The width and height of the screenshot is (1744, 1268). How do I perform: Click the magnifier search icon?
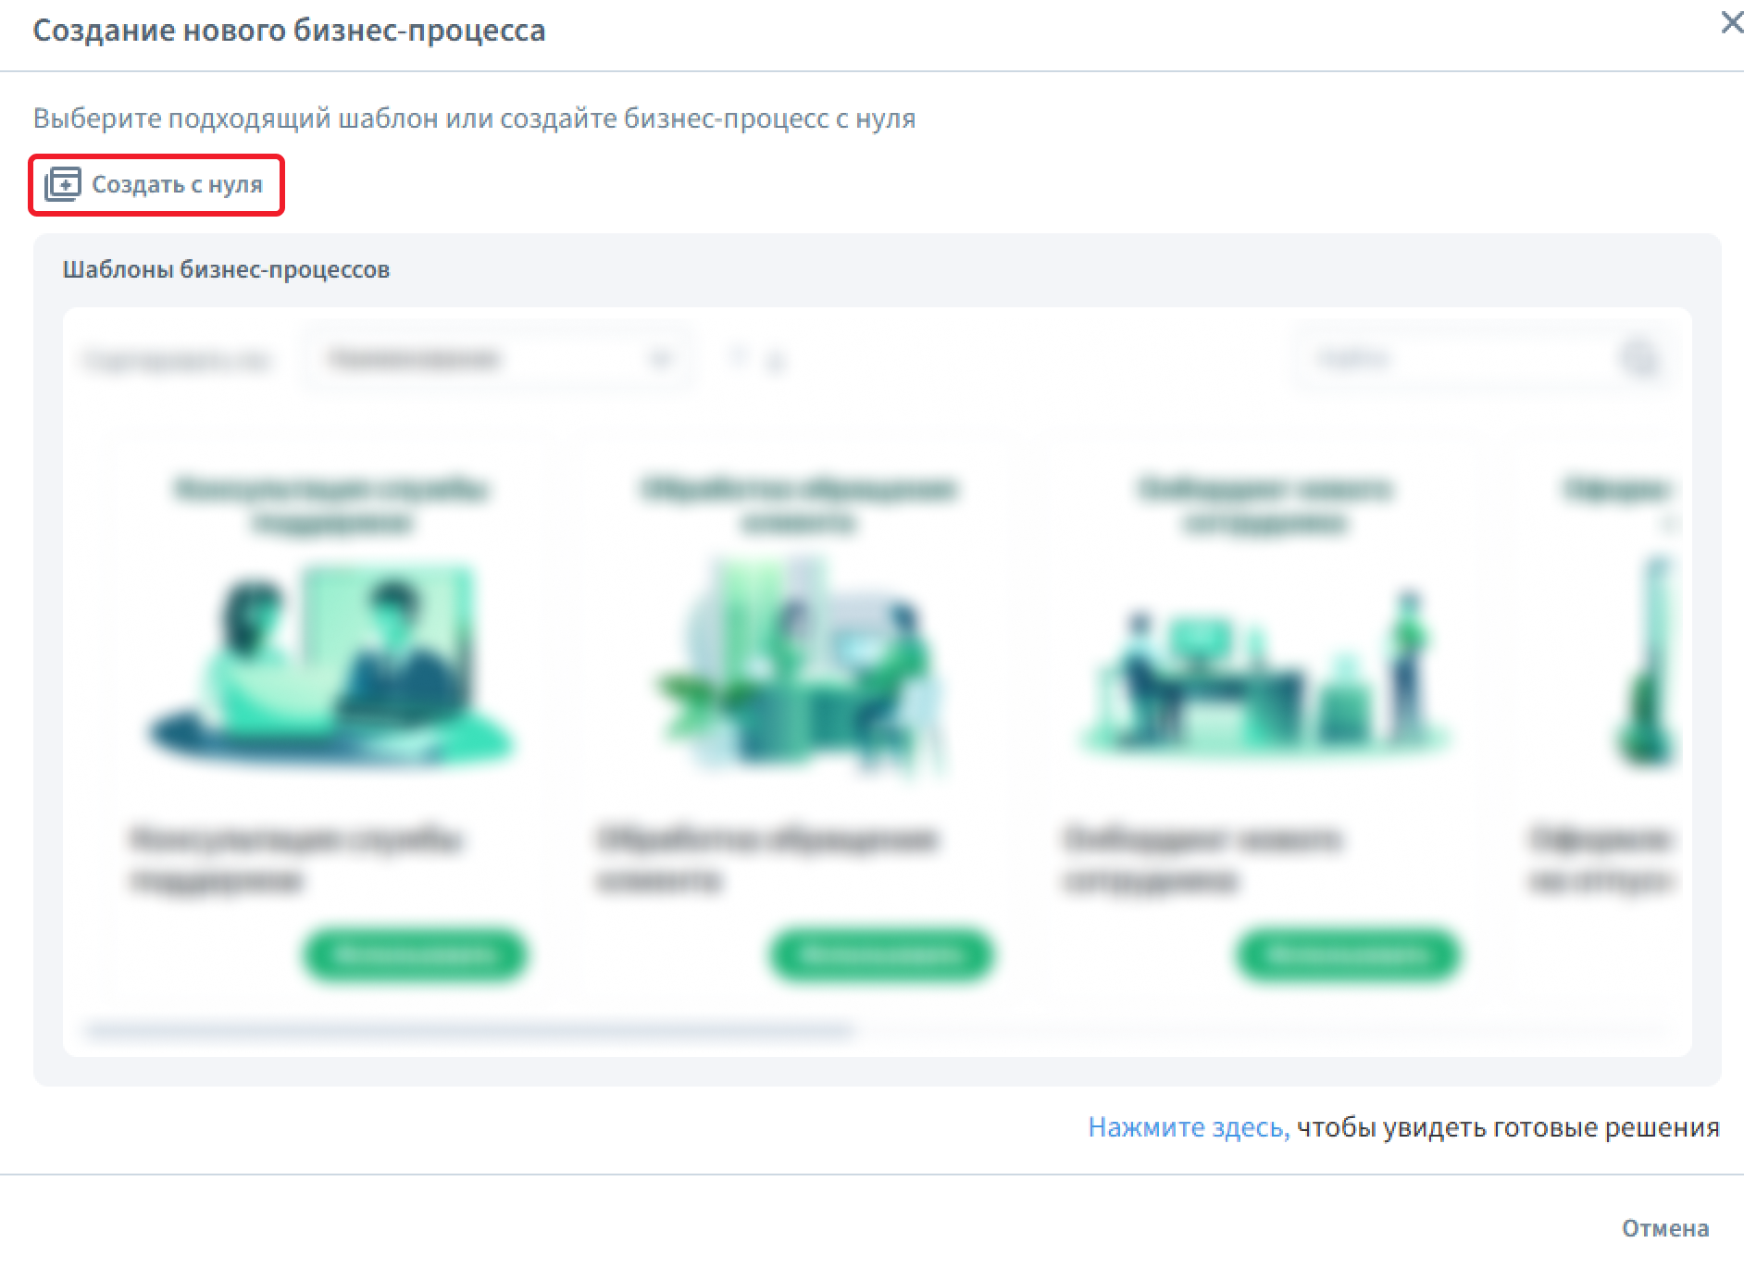tap(1640, 358)
